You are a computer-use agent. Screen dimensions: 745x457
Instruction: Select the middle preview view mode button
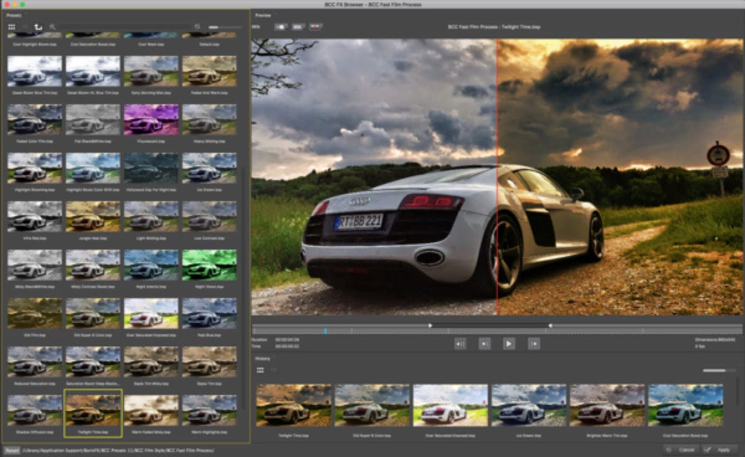tap(299, 27)
